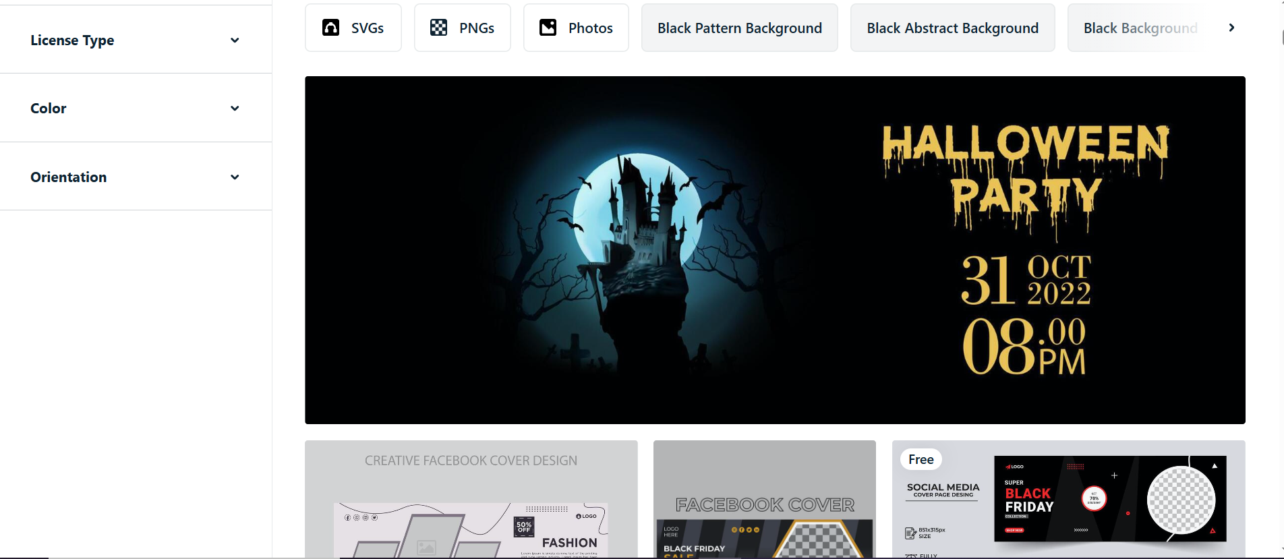Select the SVGs filter tab
Viewport: 1284px width, 559px height.
point(353,28)
